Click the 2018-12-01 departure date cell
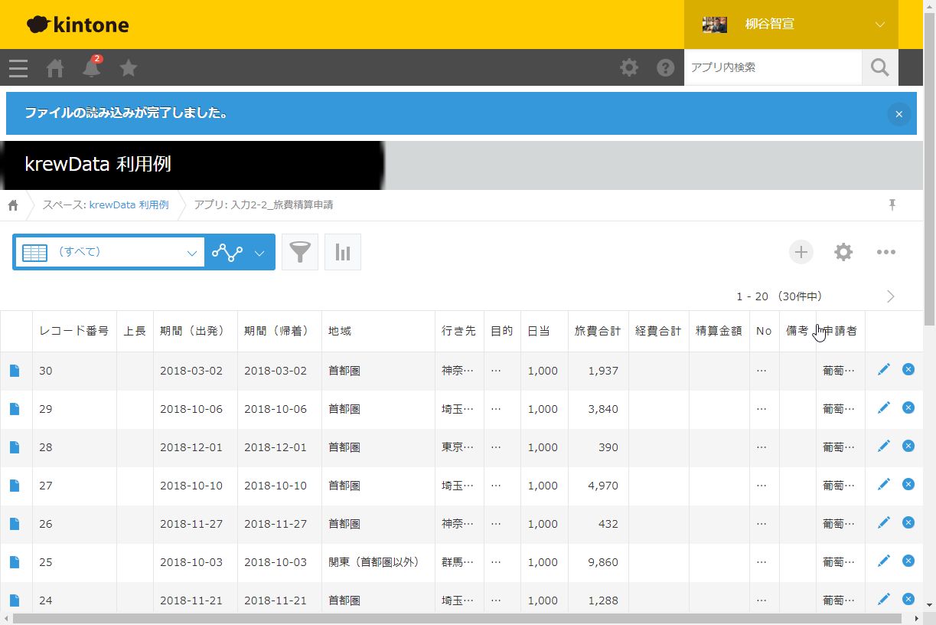Image resolution: width=936 pixels, height=625 pixels. pyautogui.click(x=195, y=447)
